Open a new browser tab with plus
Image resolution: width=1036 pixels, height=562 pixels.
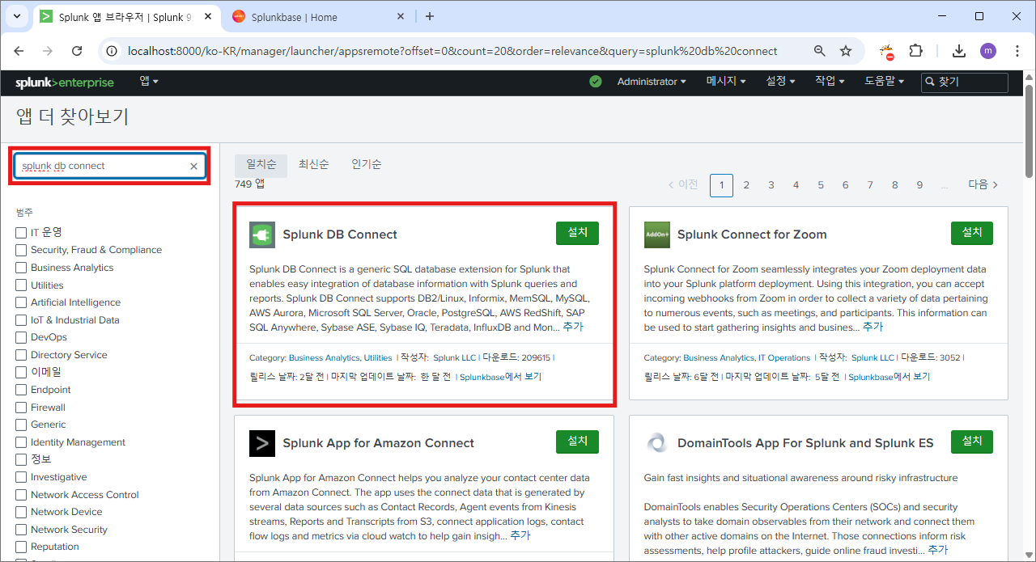tap(430, 16)
